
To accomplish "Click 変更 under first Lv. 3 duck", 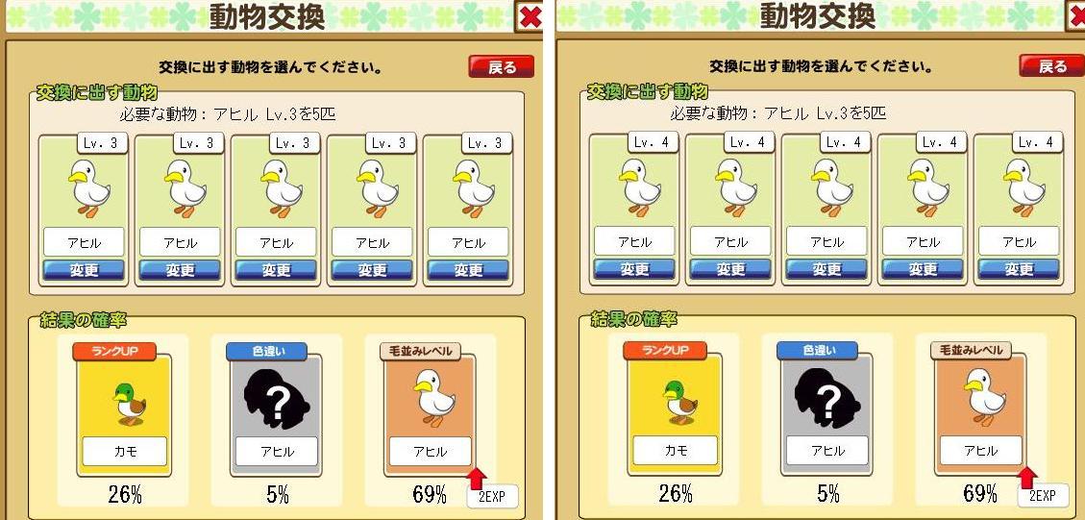I will [84, 270].
